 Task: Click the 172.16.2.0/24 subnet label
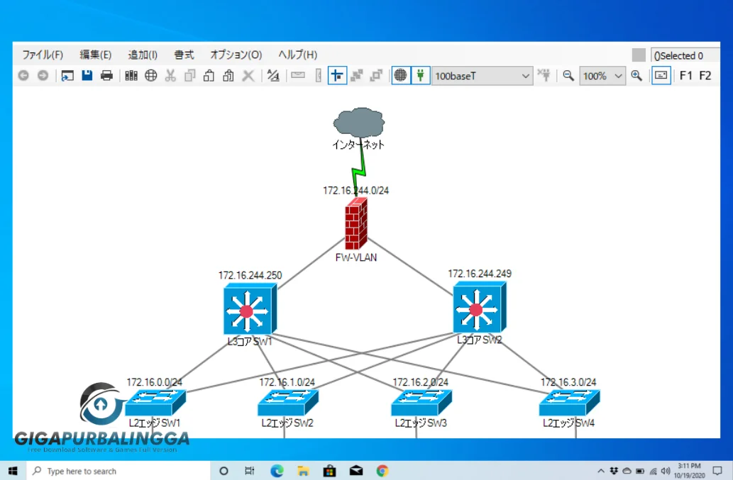pos(420,382)
